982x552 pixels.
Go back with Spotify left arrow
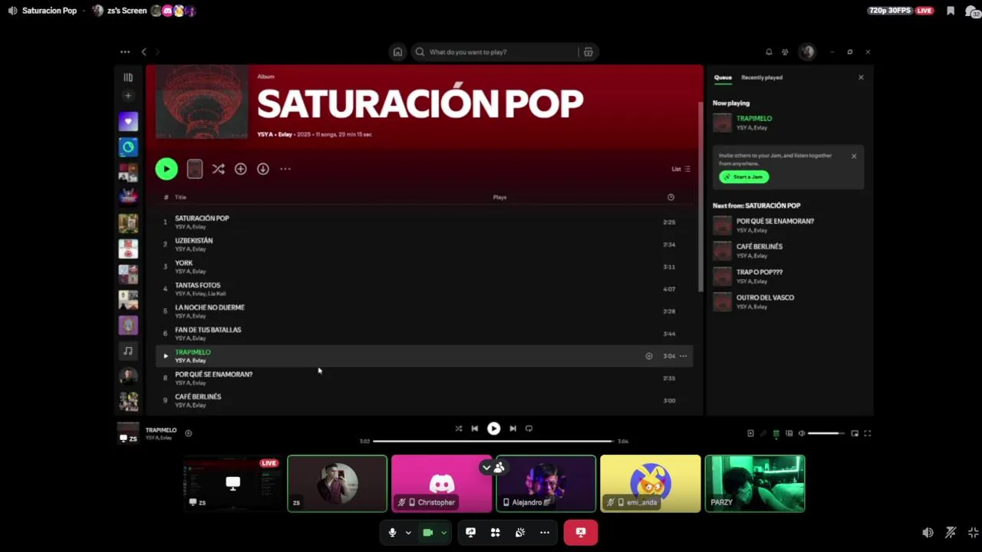point(143,52)
